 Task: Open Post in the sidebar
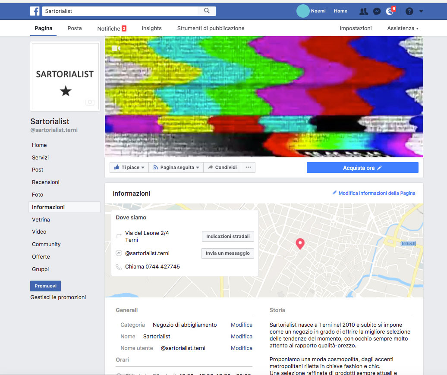click(38, 170)
